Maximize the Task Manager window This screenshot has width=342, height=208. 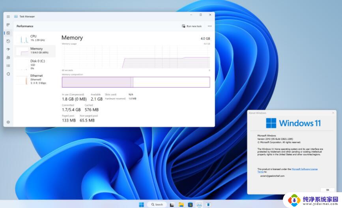point(201,15)
